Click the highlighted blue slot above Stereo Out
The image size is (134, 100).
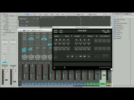coord(5,62)
